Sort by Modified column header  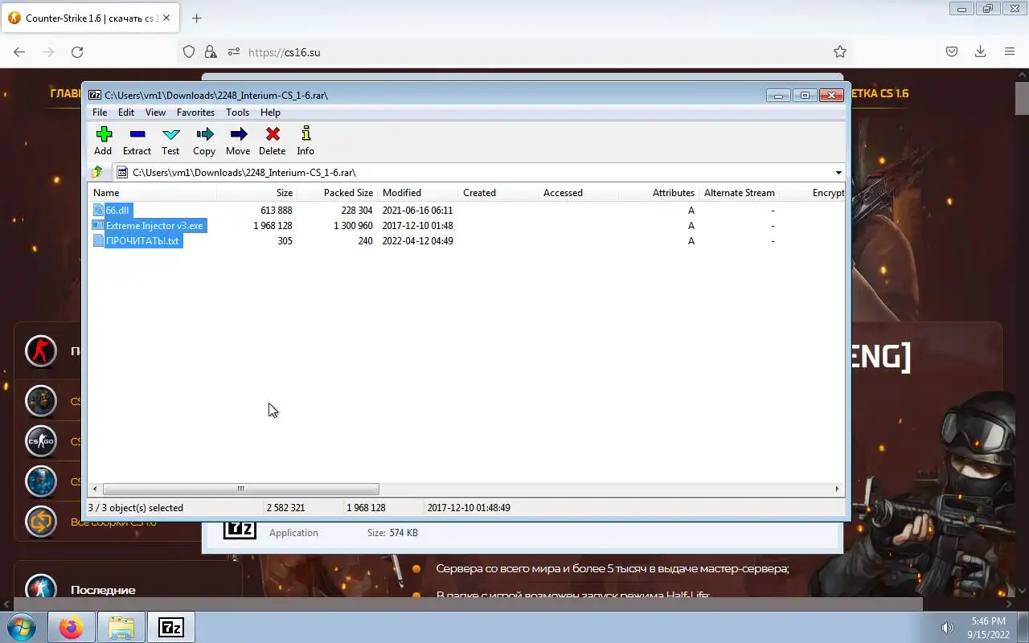click(417, 193)
